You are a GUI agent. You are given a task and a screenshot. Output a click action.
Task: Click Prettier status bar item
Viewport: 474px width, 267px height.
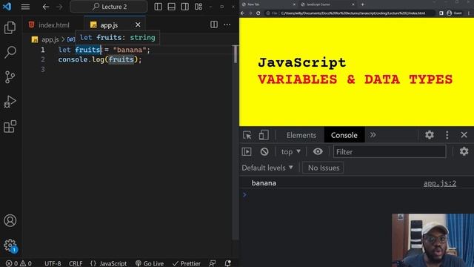click(187, 263)
